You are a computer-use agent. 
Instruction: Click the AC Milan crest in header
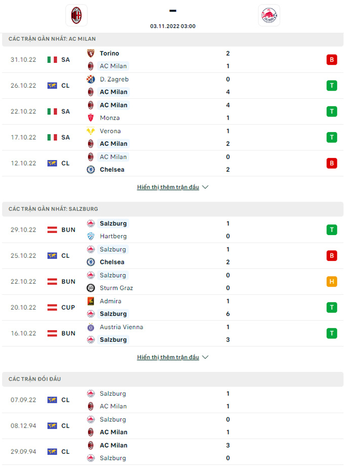76,15
